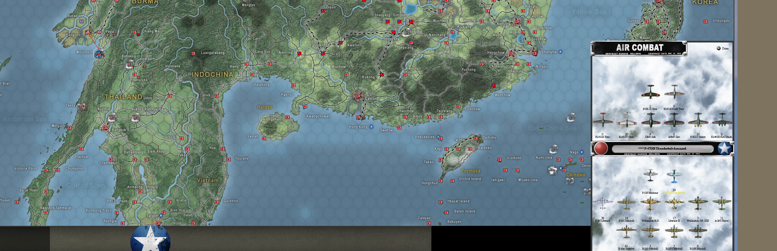Click the combat message 'P-47D25 Thunderbolt damaged'
Image resolution: width=777 pixels, height=251 pixels.
662,148
